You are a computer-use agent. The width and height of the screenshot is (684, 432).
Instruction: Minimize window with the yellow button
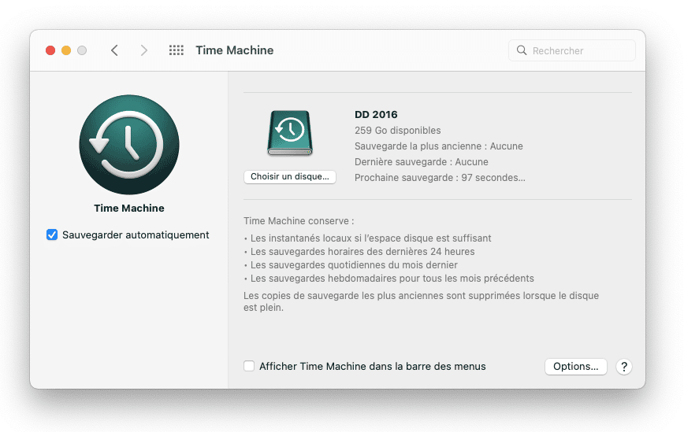tap(66, 50)
